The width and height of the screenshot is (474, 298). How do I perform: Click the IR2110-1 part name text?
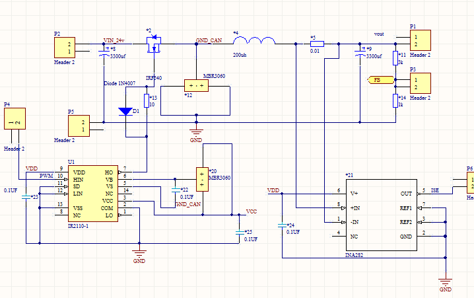[x=79, y=226]
